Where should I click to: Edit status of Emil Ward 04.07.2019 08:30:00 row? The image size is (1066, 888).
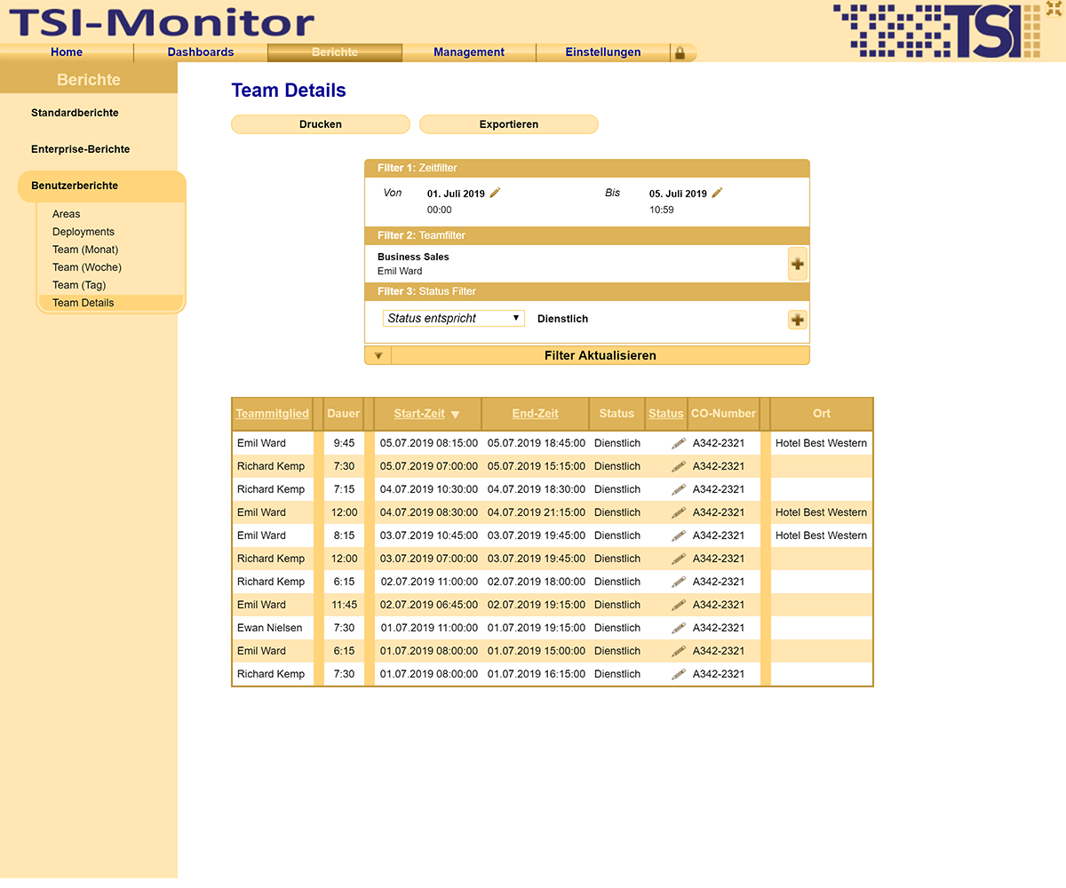[679, 512]
